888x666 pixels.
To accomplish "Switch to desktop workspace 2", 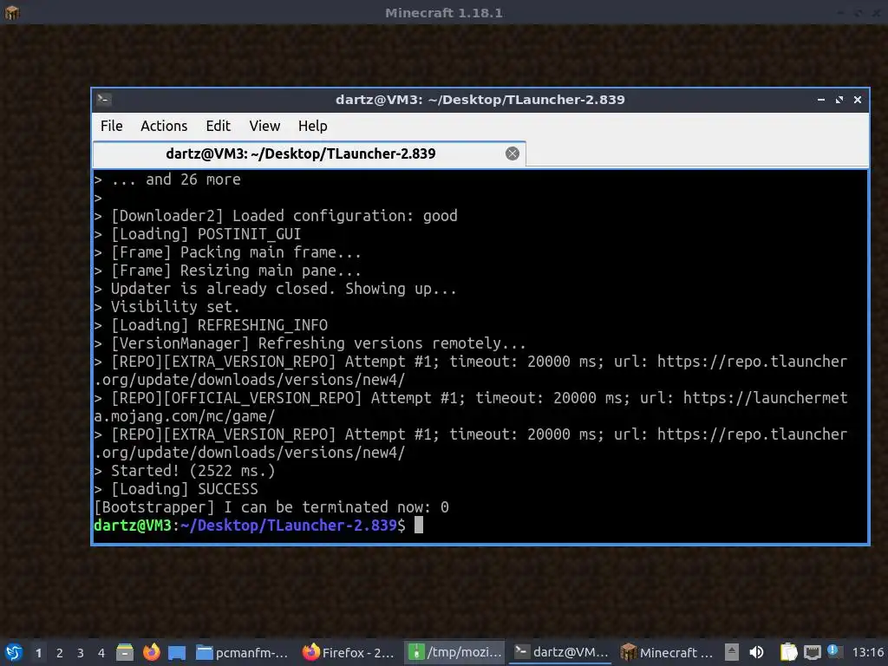I will (60, 653).
